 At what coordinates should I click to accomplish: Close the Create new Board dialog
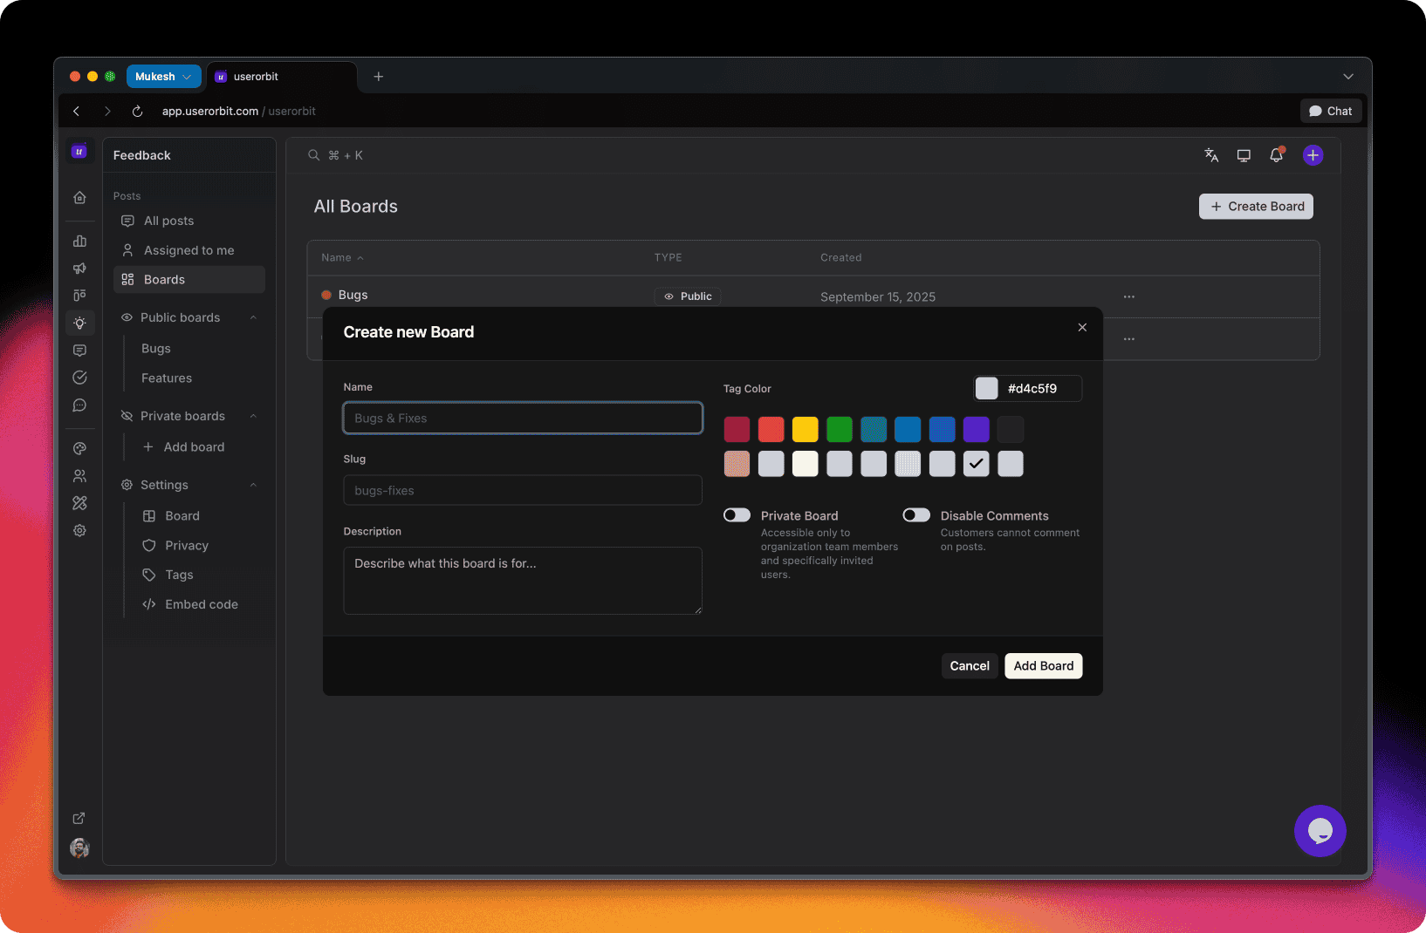[1082, 328]
